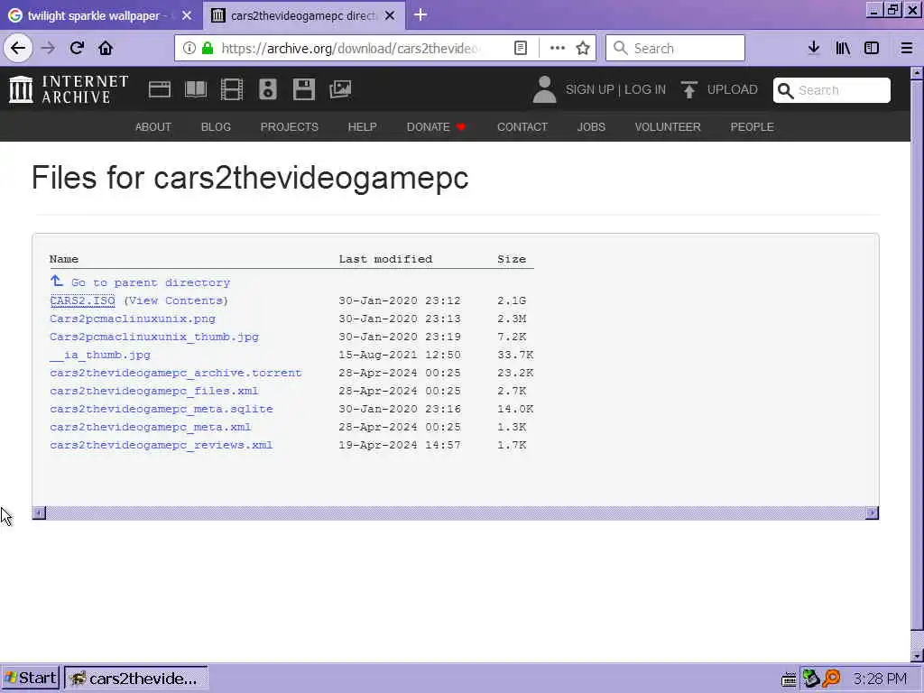Open Cars2pcmaclinuxunix_thumb.jpg link

(154, 337)
